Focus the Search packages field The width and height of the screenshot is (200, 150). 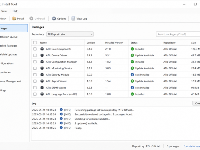178,34
